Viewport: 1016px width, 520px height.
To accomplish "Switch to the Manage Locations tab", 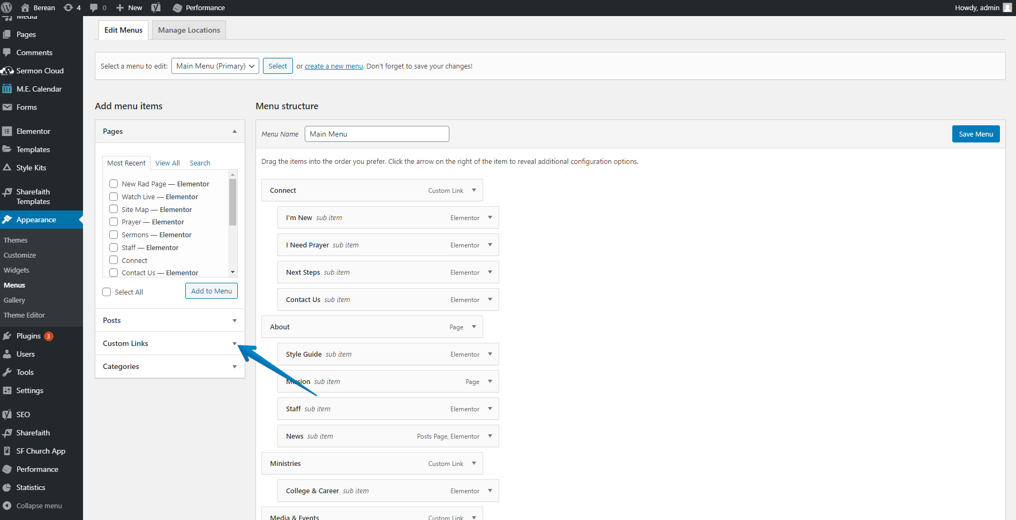I will (189, 30).
